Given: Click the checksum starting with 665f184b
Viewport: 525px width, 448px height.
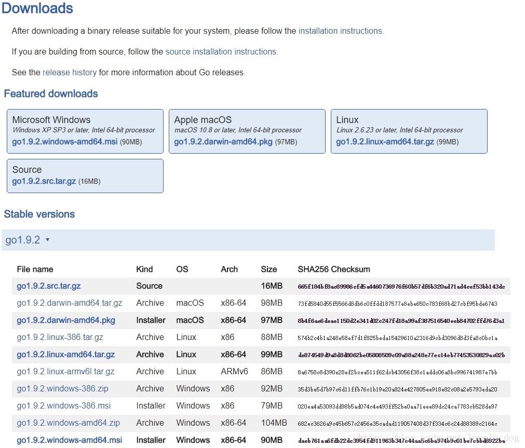Looking at the screenshot, I should tap(401, 287).
